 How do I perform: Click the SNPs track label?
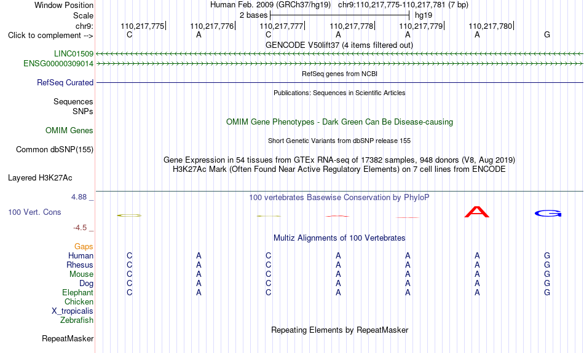[83, 111]
